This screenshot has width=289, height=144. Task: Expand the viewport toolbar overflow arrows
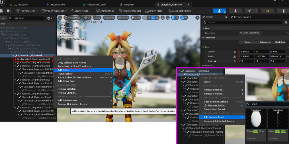[197, 18]
